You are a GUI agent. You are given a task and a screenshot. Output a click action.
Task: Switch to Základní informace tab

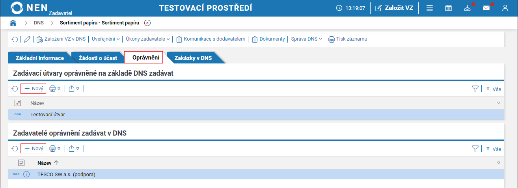[39, 58]
